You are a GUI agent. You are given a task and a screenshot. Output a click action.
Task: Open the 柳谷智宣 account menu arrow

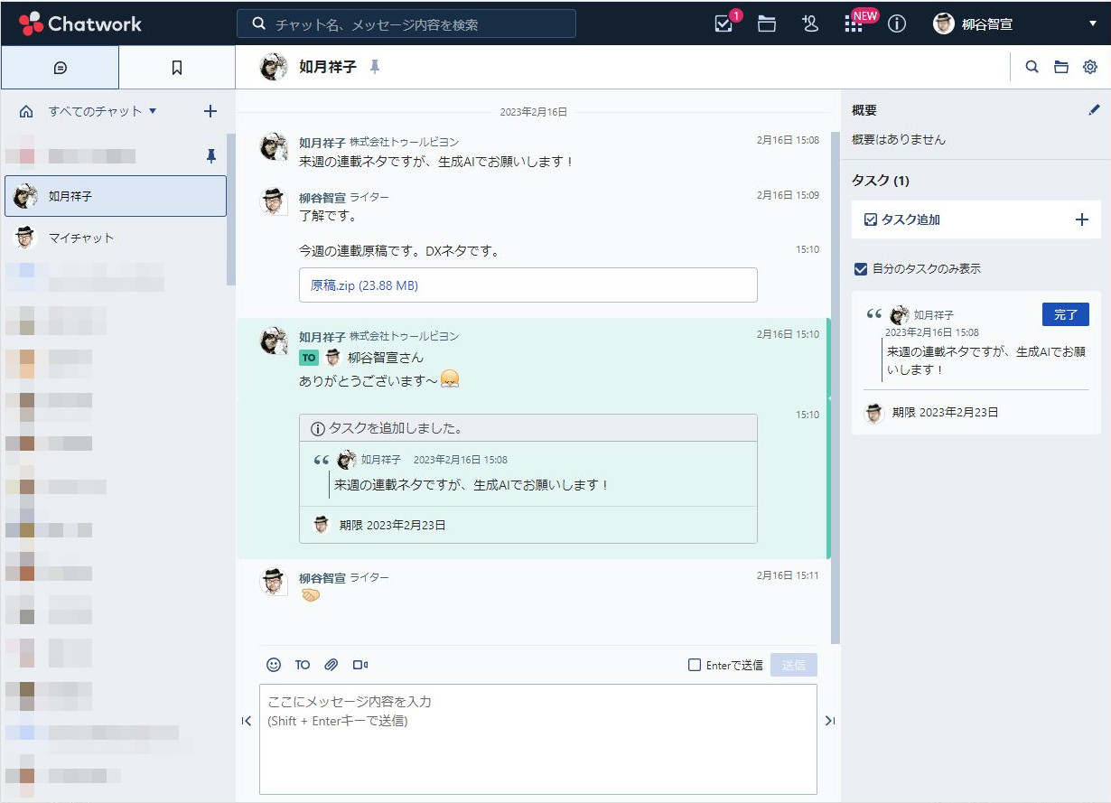pyautogui.click(x=1093, y=23)
